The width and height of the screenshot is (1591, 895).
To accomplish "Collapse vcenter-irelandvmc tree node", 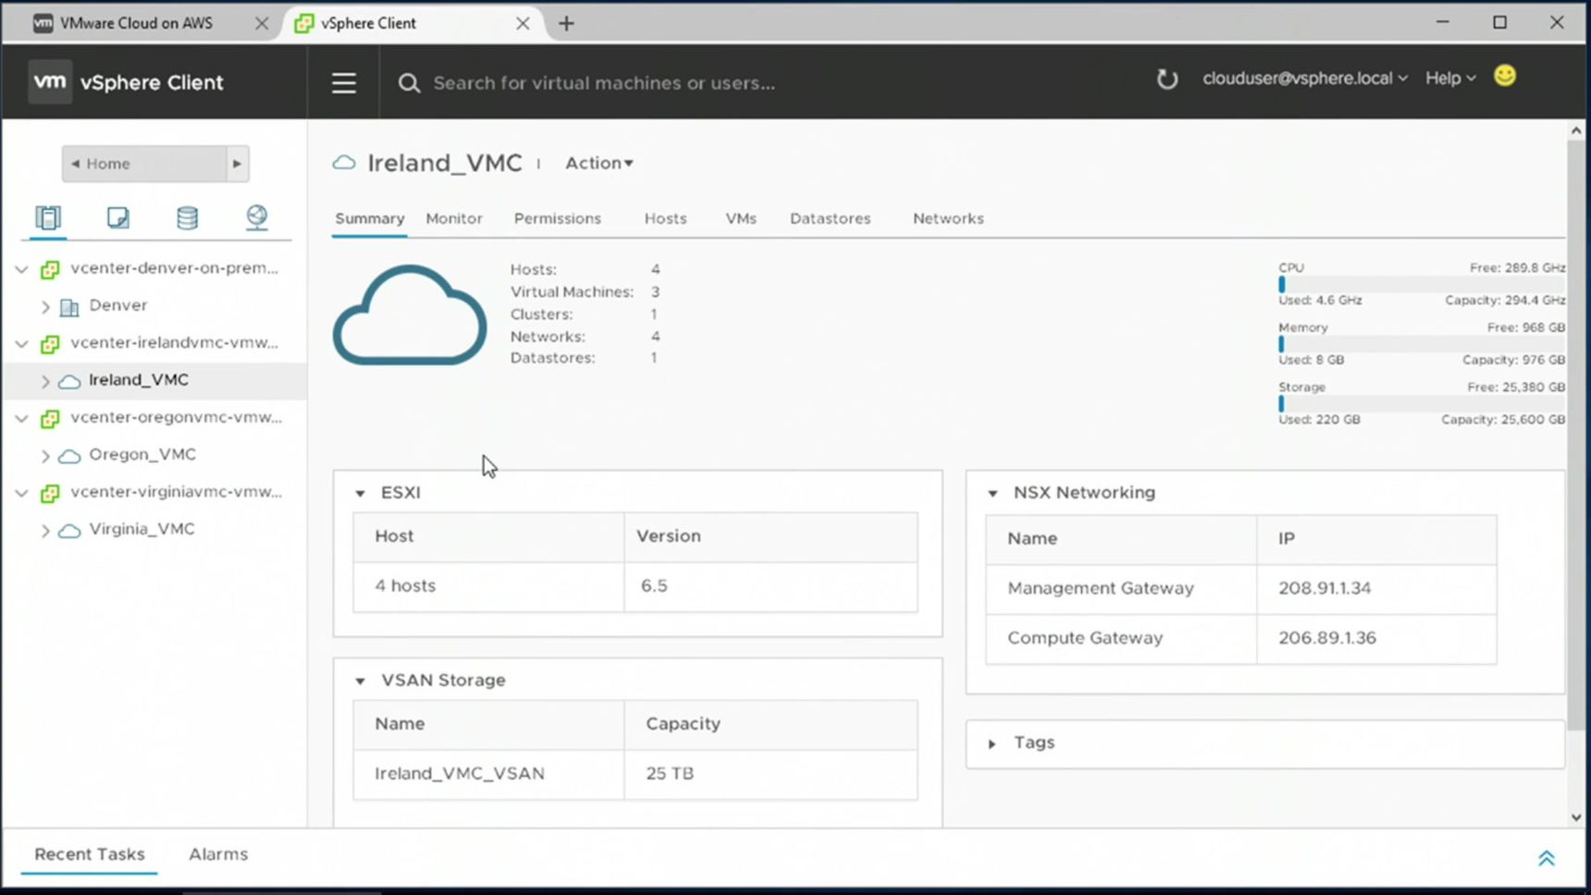I will click(21, 344).
